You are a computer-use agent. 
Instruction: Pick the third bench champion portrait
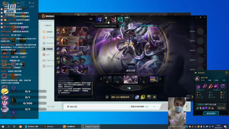pyautogui.click(x=113, y=19)
